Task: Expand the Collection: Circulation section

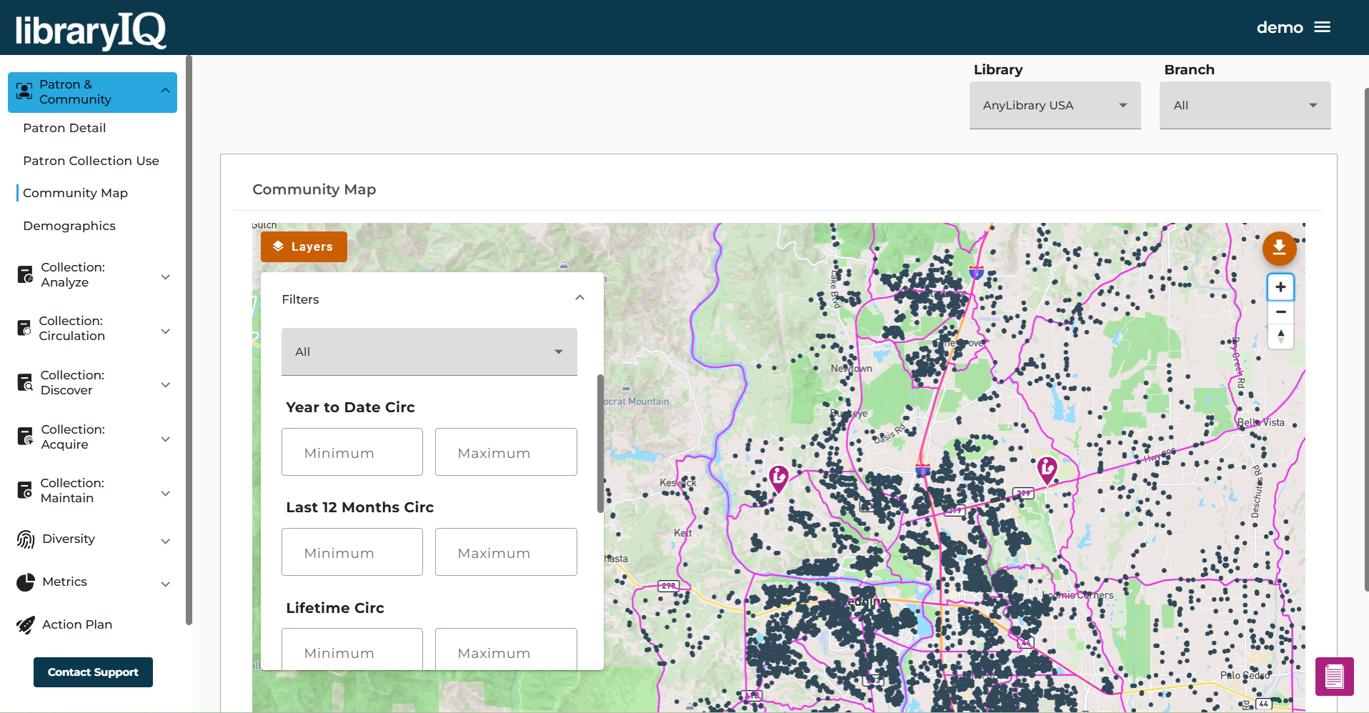Action: (x=165, y=331)
